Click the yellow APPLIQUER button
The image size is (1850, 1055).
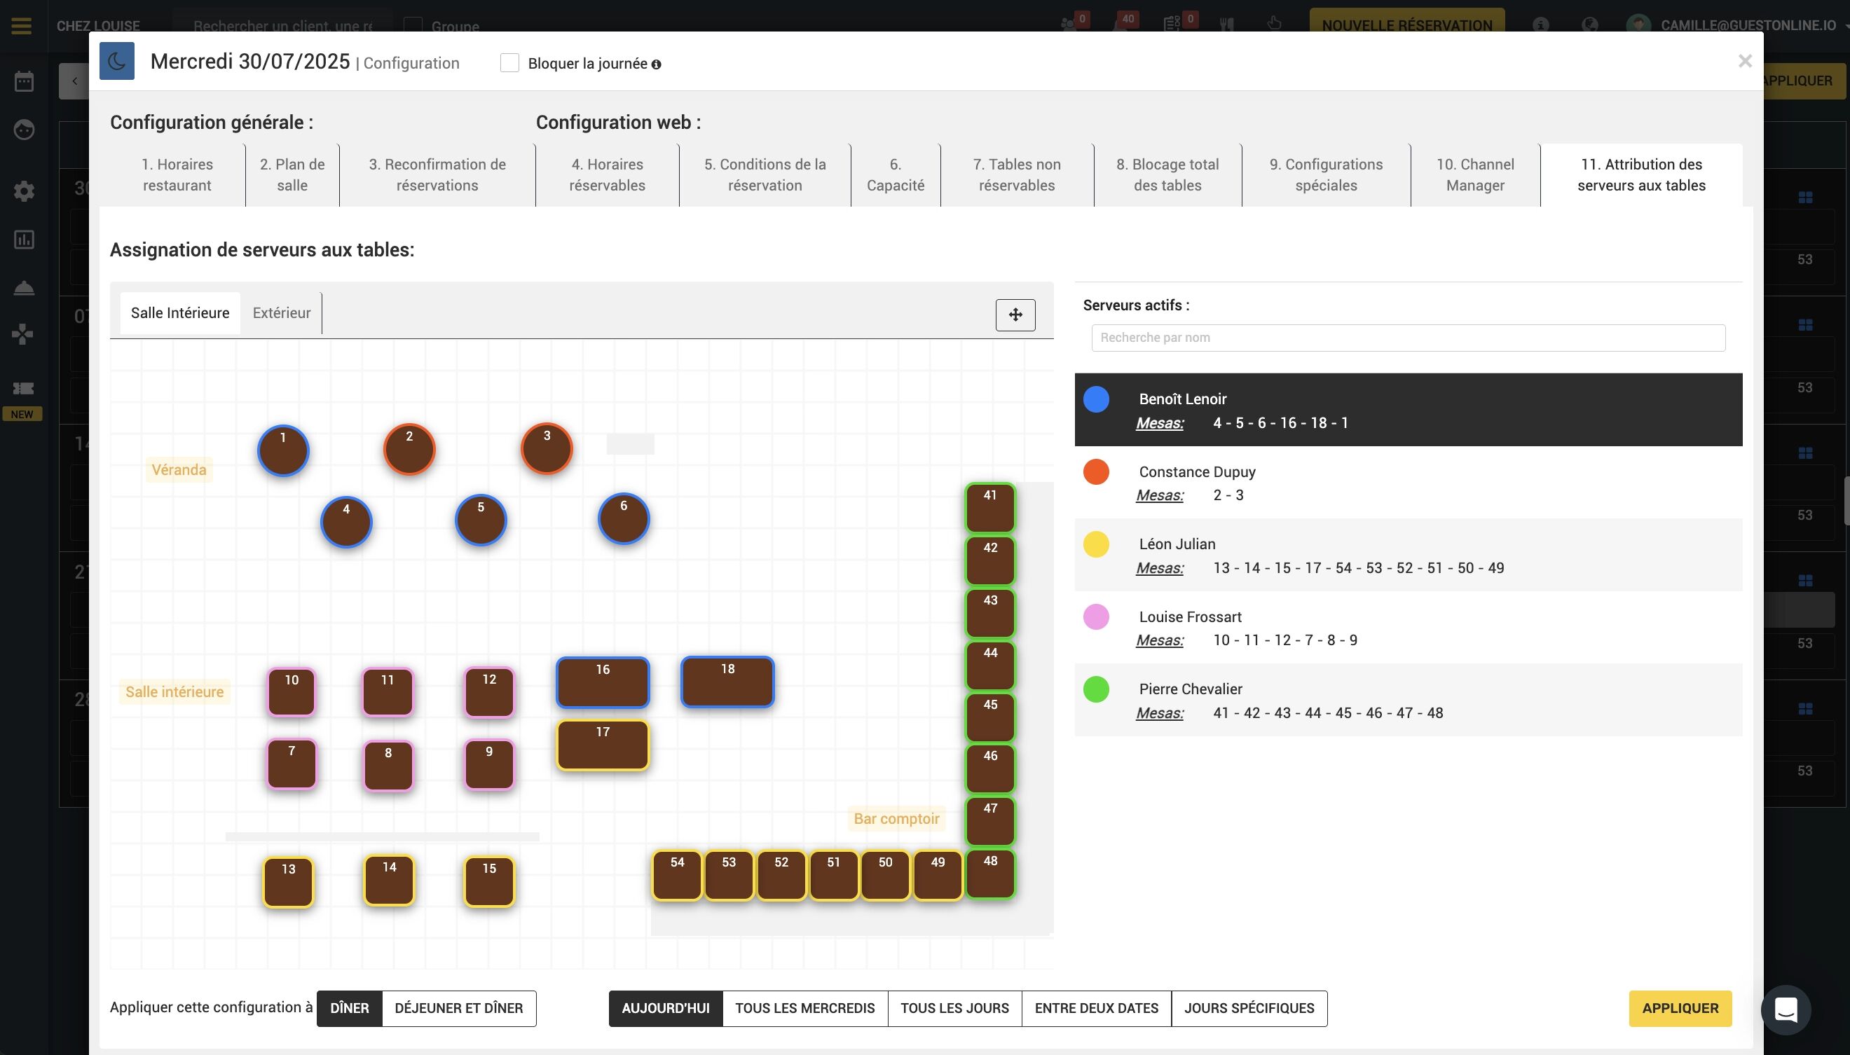coord(1679,1008)
